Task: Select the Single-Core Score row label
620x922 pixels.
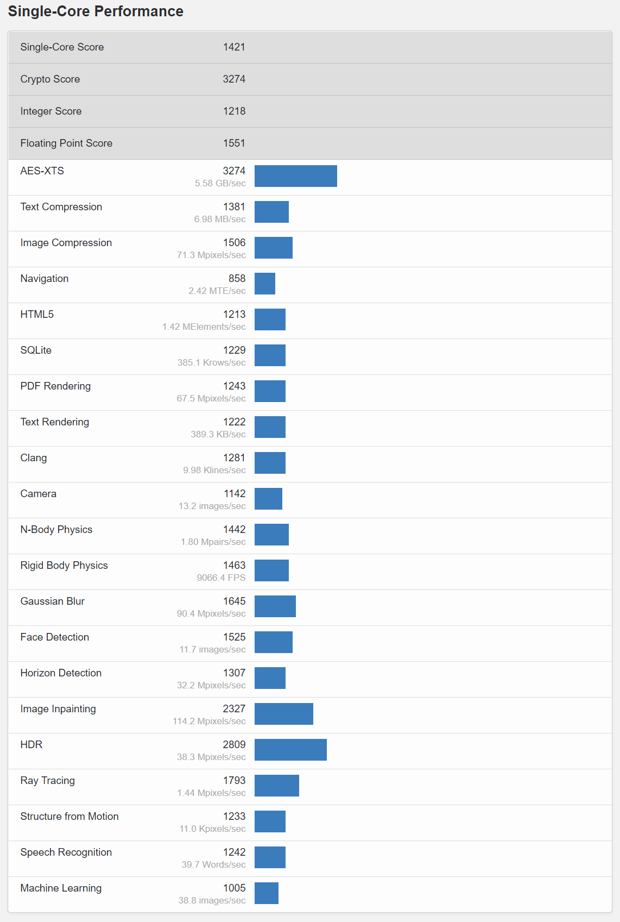Action: (x=62, y=47)
